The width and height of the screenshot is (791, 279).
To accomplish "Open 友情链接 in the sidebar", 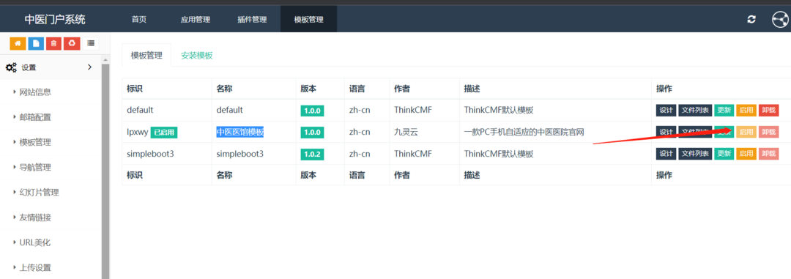I will [35, 217].
